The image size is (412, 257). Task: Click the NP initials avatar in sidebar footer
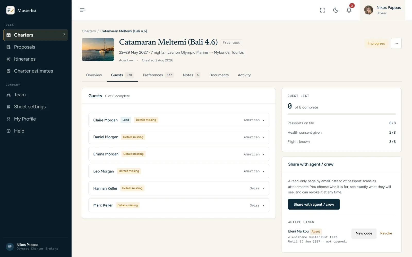[10, 246]
